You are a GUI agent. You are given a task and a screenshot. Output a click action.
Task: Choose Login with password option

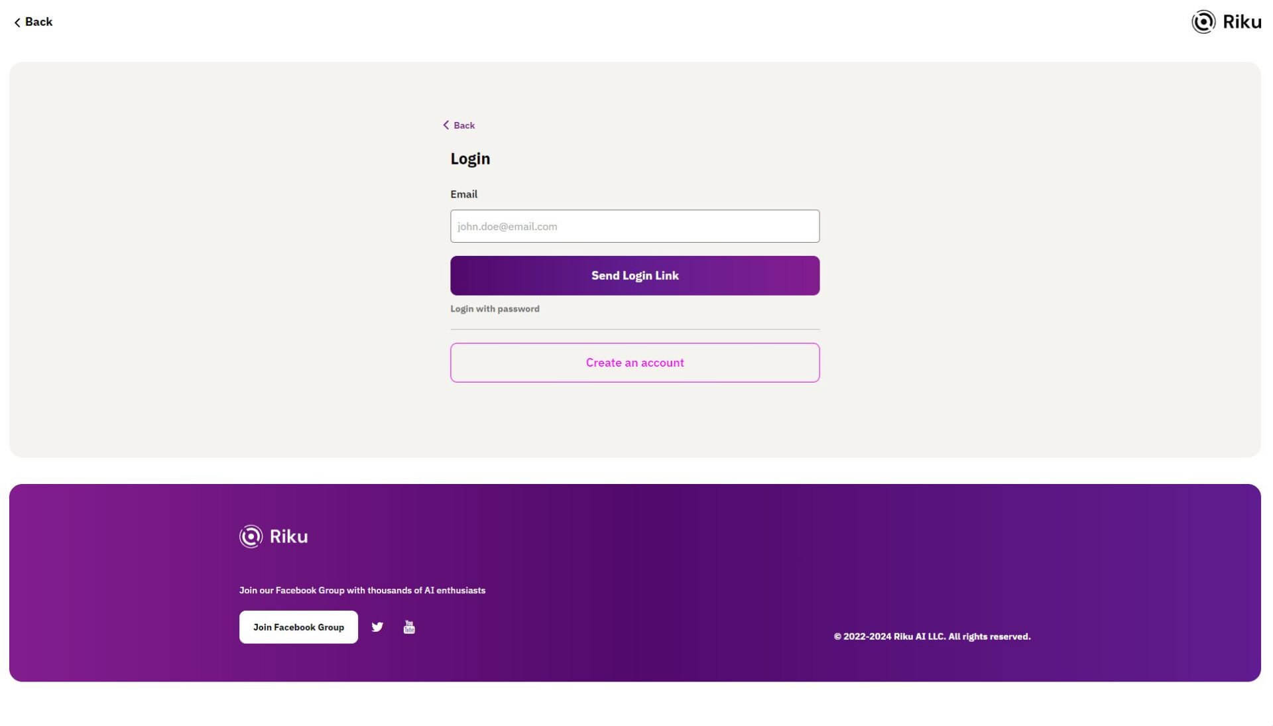(x=495, y=309)
